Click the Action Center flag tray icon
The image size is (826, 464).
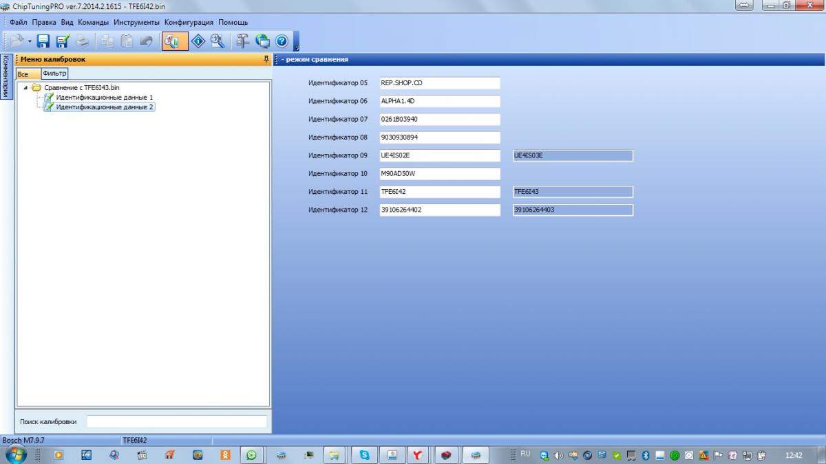point(718,455)
